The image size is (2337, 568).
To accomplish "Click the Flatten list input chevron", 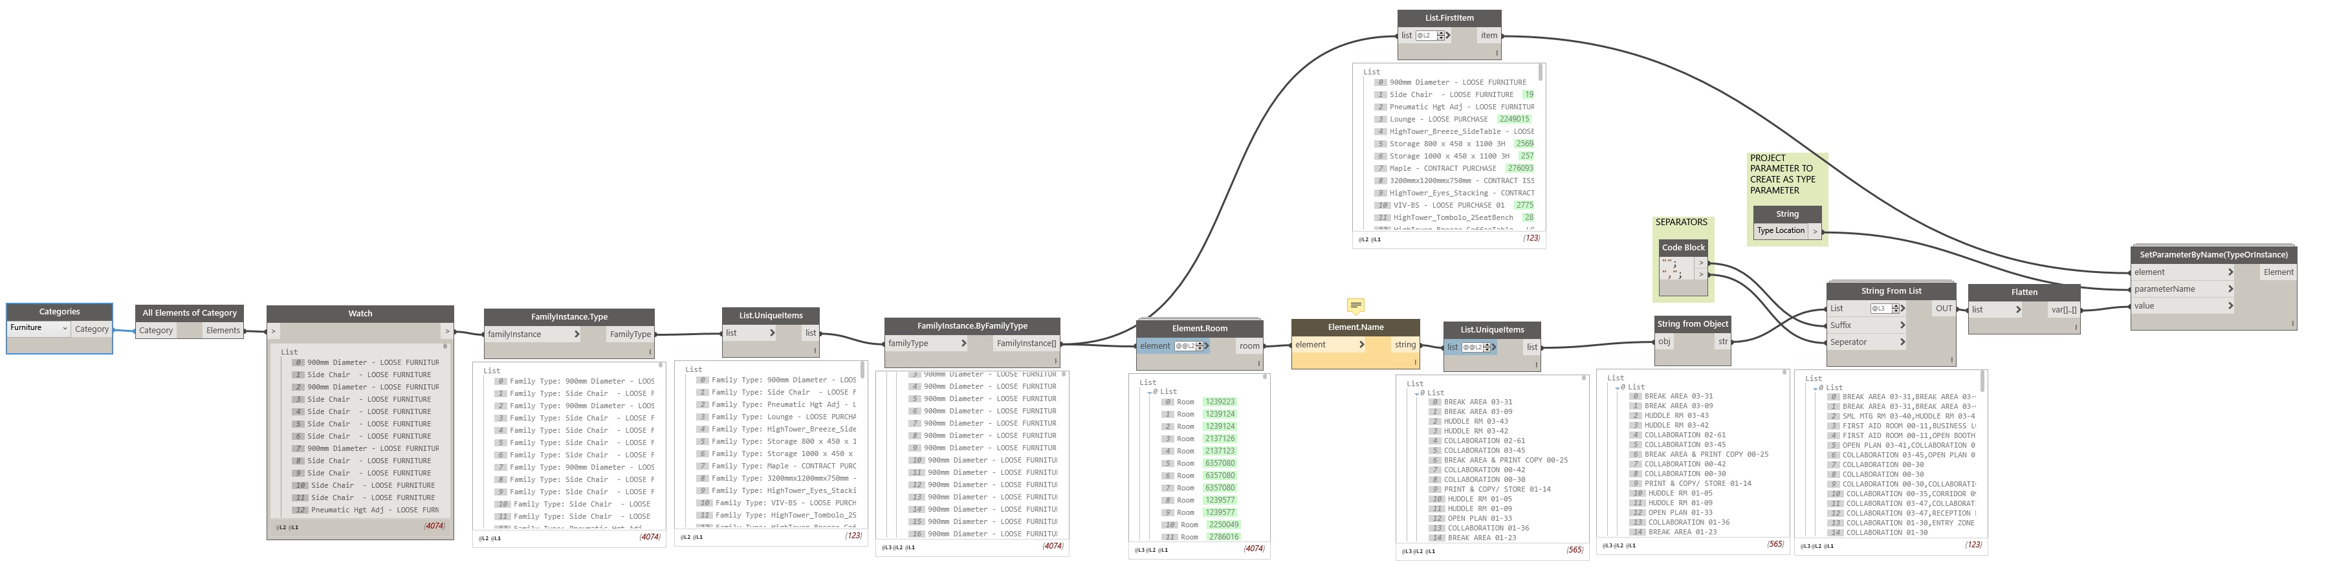I will (2019, 309).
